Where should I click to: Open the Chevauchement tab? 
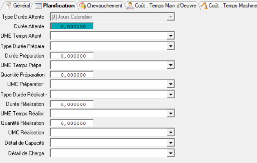click(105, 6)
